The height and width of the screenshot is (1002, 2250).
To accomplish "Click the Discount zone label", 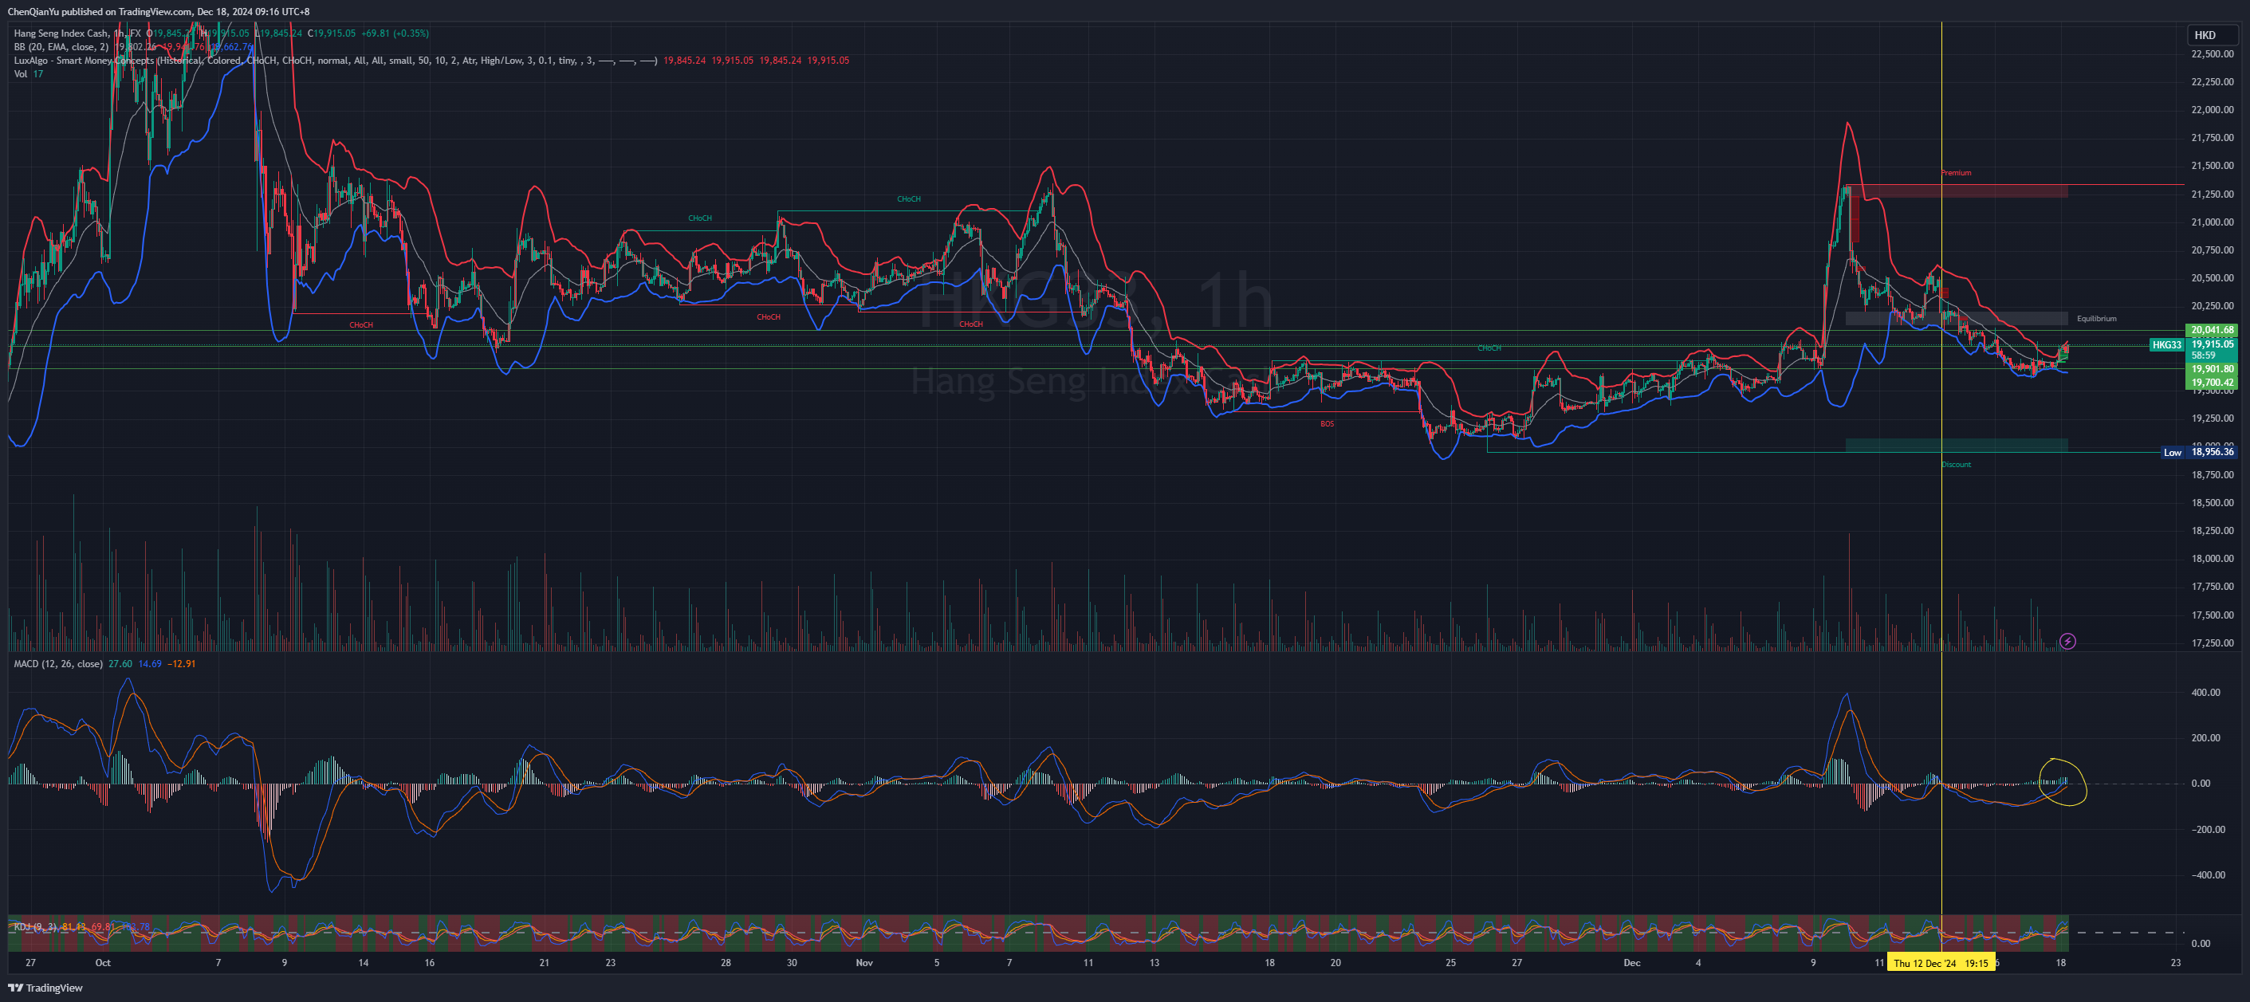I will tap(1956, 465).
